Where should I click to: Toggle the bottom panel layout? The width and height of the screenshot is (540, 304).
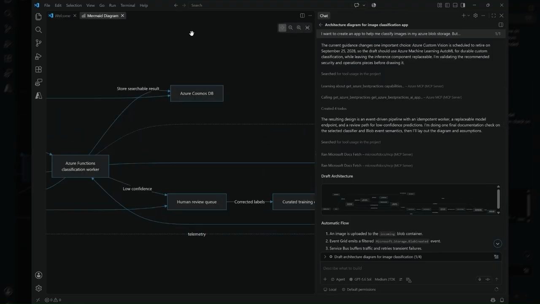[x=455, y=5]
